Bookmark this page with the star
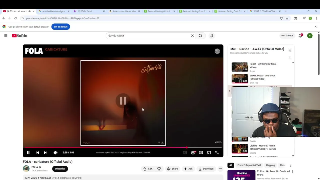 click(x=287, y=18)
